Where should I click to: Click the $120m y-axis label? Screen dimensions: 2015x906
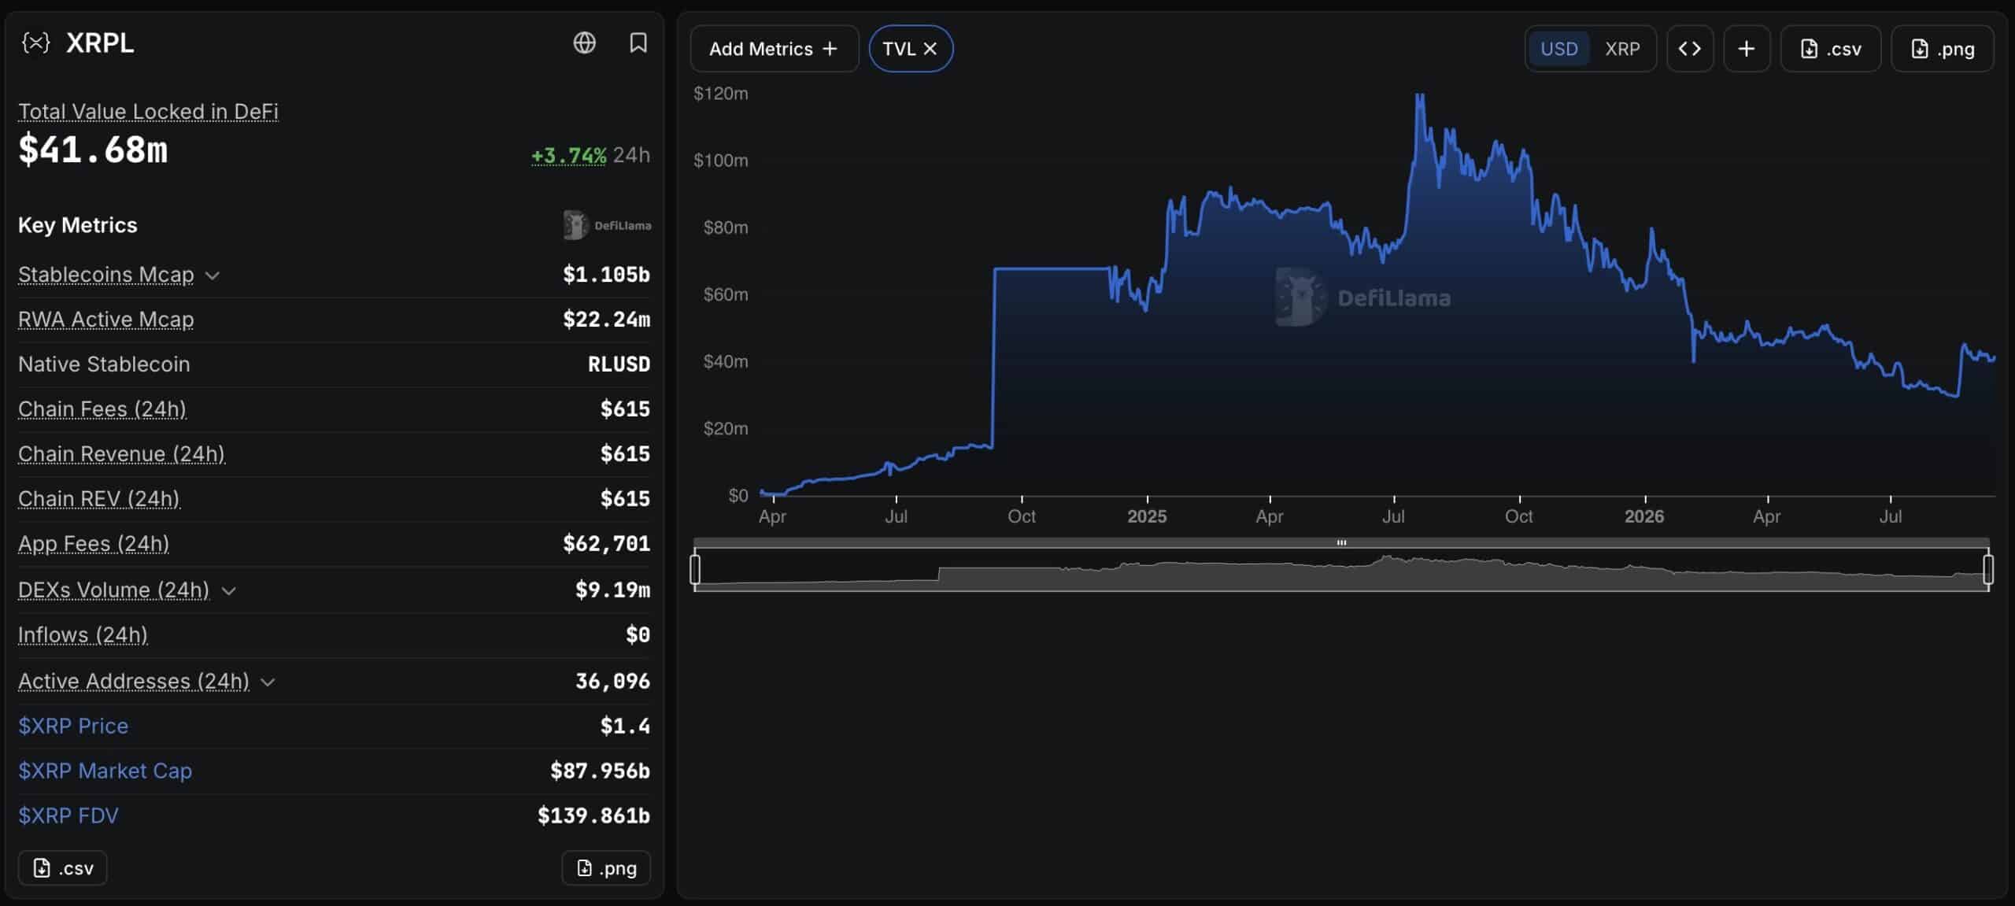720,94
